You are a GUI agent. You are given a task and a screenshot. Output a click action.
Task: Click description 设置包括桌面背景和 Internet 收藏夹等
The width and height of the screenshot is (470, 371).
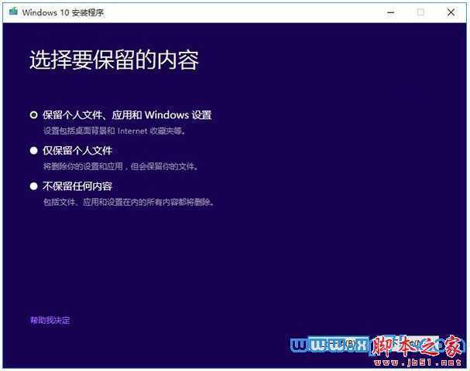click(115, 131)
